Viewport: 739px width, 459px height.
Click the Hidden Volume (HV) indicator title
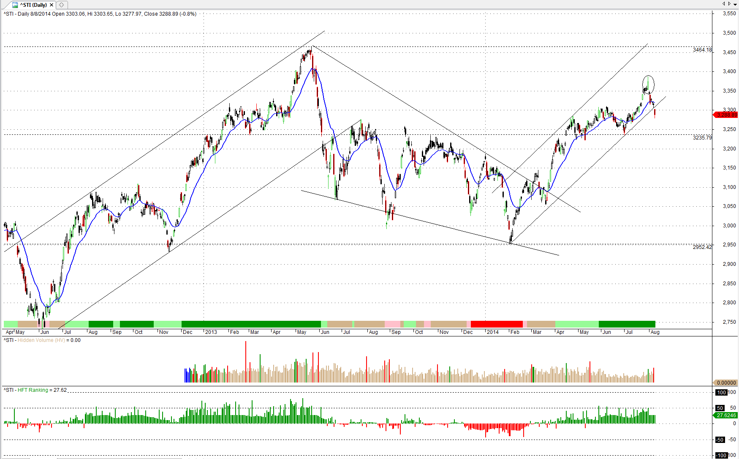pyautogui.click(x=41, y=340)
